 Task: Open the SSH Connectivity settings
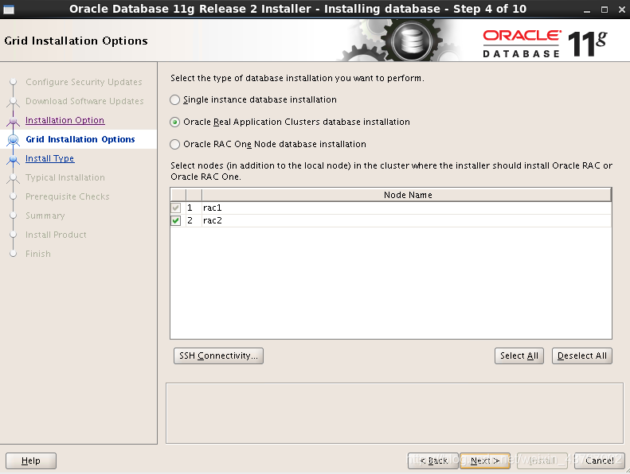(218, 355)
